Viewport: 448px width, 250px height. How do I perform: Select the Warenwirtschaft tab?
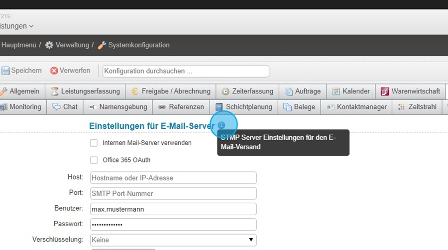[x=411, y=91]
